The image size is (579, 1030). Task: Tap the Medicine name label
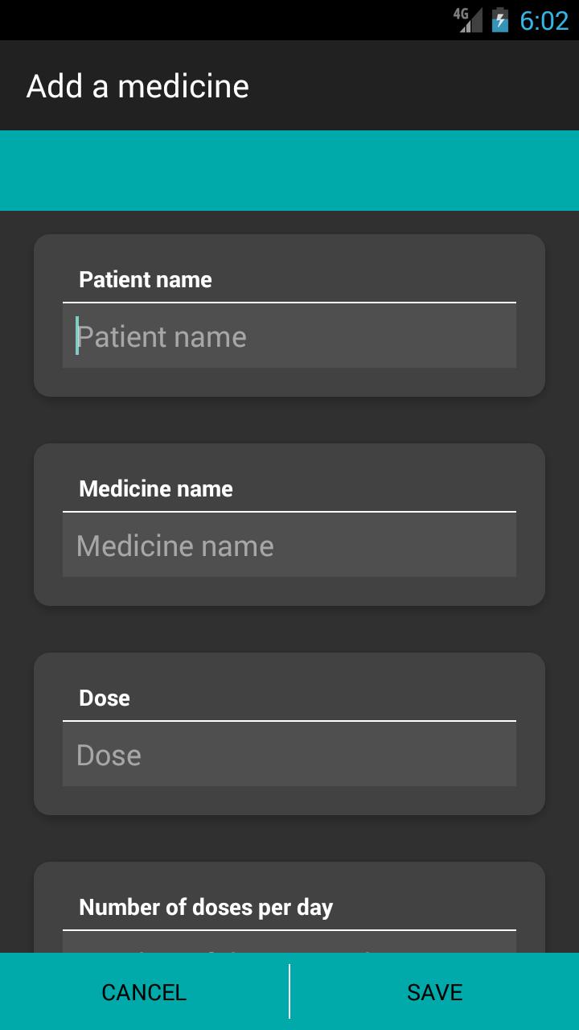(156, 488)
